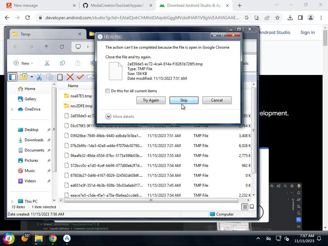Image resolution: width=328 pixels, height=246 pixels.
Task: Switch to the New message browser tab
Action: click(41, 5)
